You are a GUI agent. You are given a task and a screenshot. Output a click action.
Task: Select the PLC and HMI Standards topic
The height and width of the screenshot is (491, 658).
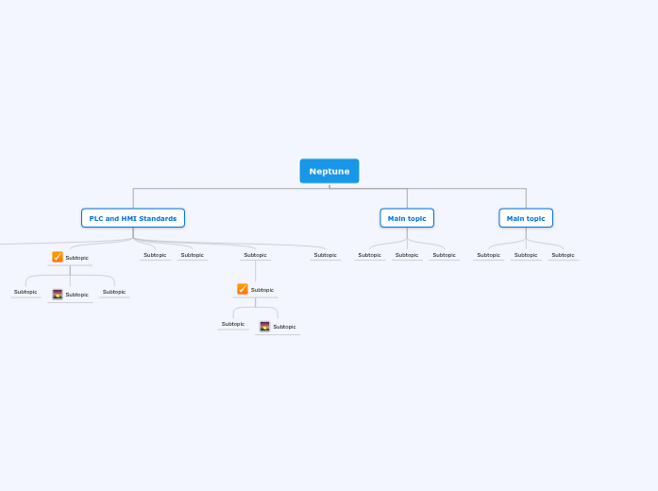pyautogui.click(x=133, y=218)
